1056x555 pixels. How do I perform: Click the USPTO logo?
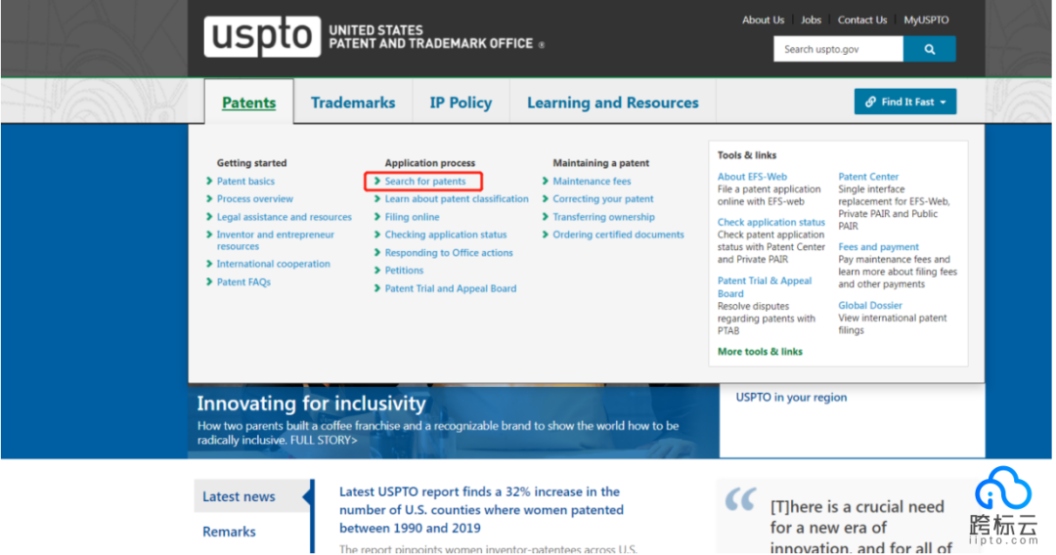pyautogui.click(x=262, y=36)
